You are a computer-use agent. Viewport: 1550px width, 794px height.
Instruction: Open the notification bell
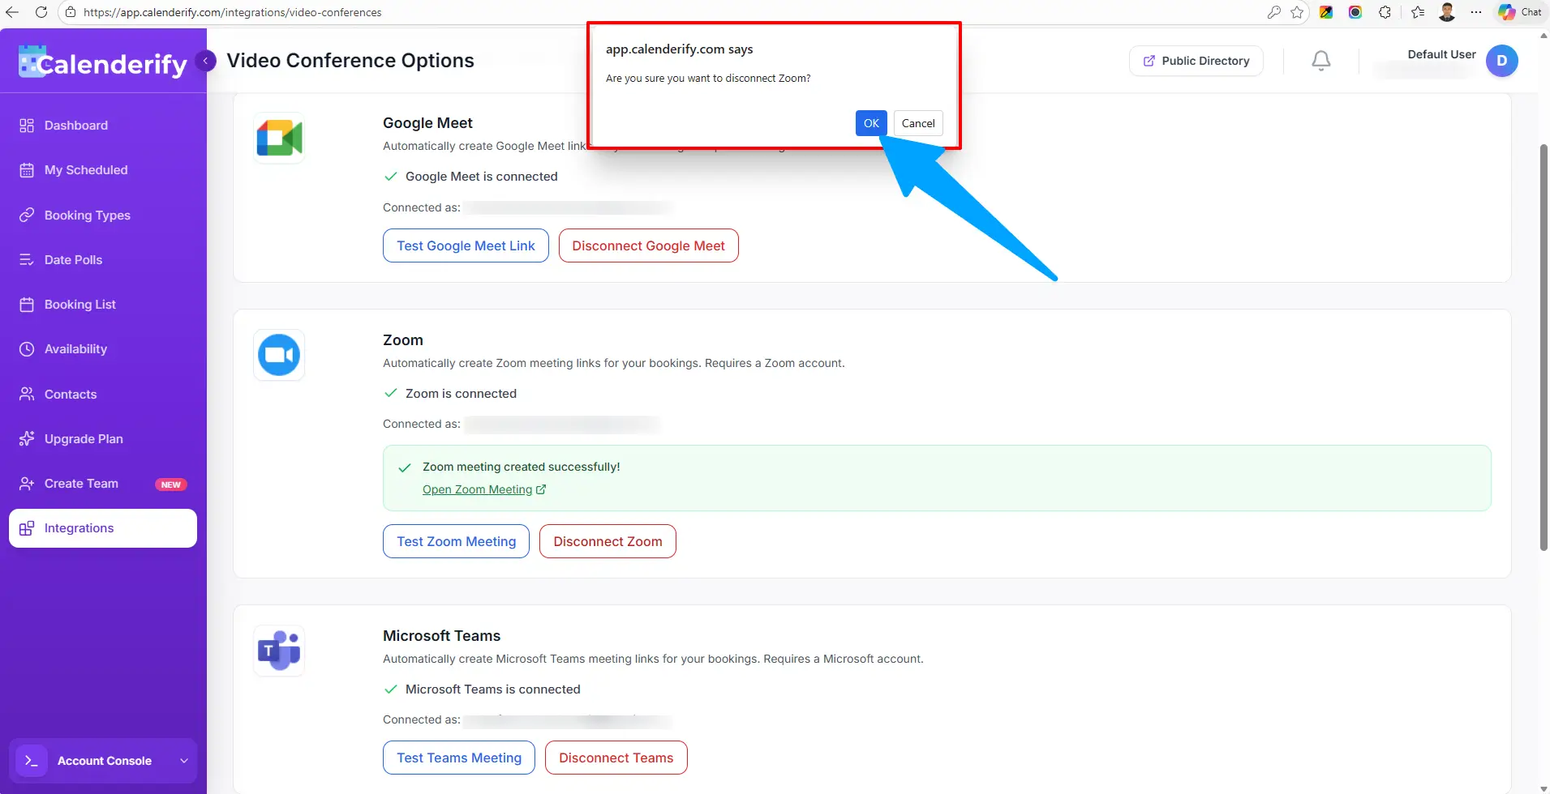1320,60
